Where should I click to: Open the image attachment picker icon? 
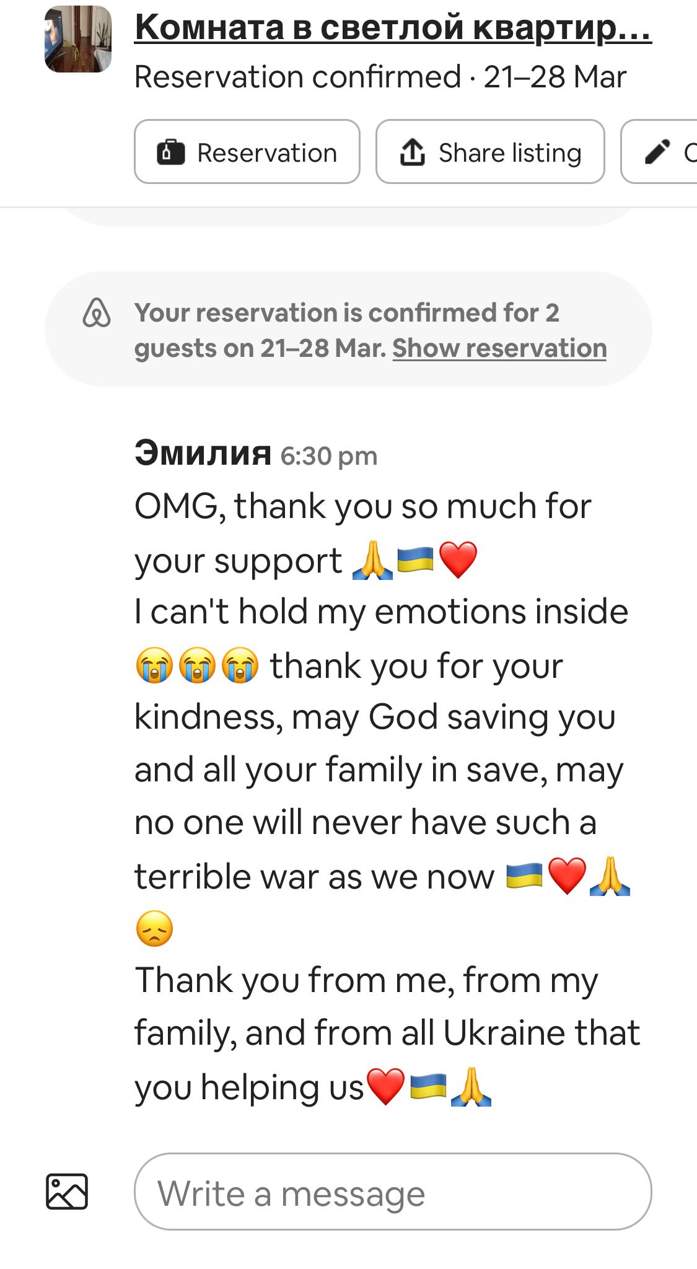pos(67,1191)
